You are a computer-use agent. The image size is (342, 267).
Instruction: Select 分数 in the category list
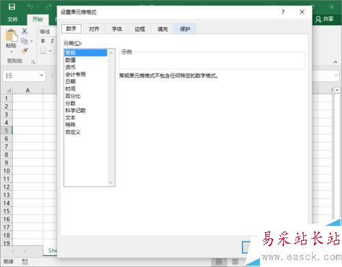pos(85,103)
